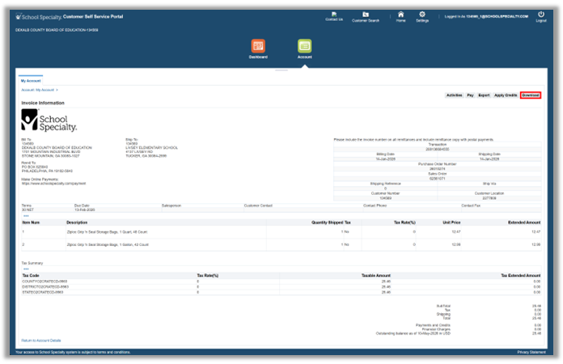563x364 pixels.
Task: Select the STATE tax code row
Action: [281, 292]
